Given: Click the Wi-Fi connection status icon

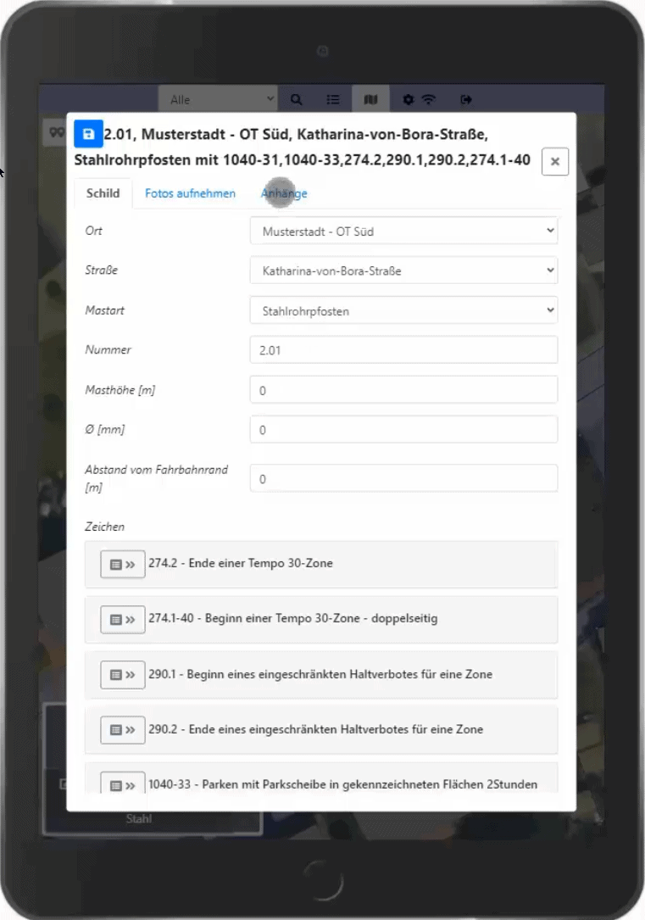Looking at the screenshot, I should (x=429, y=99).
